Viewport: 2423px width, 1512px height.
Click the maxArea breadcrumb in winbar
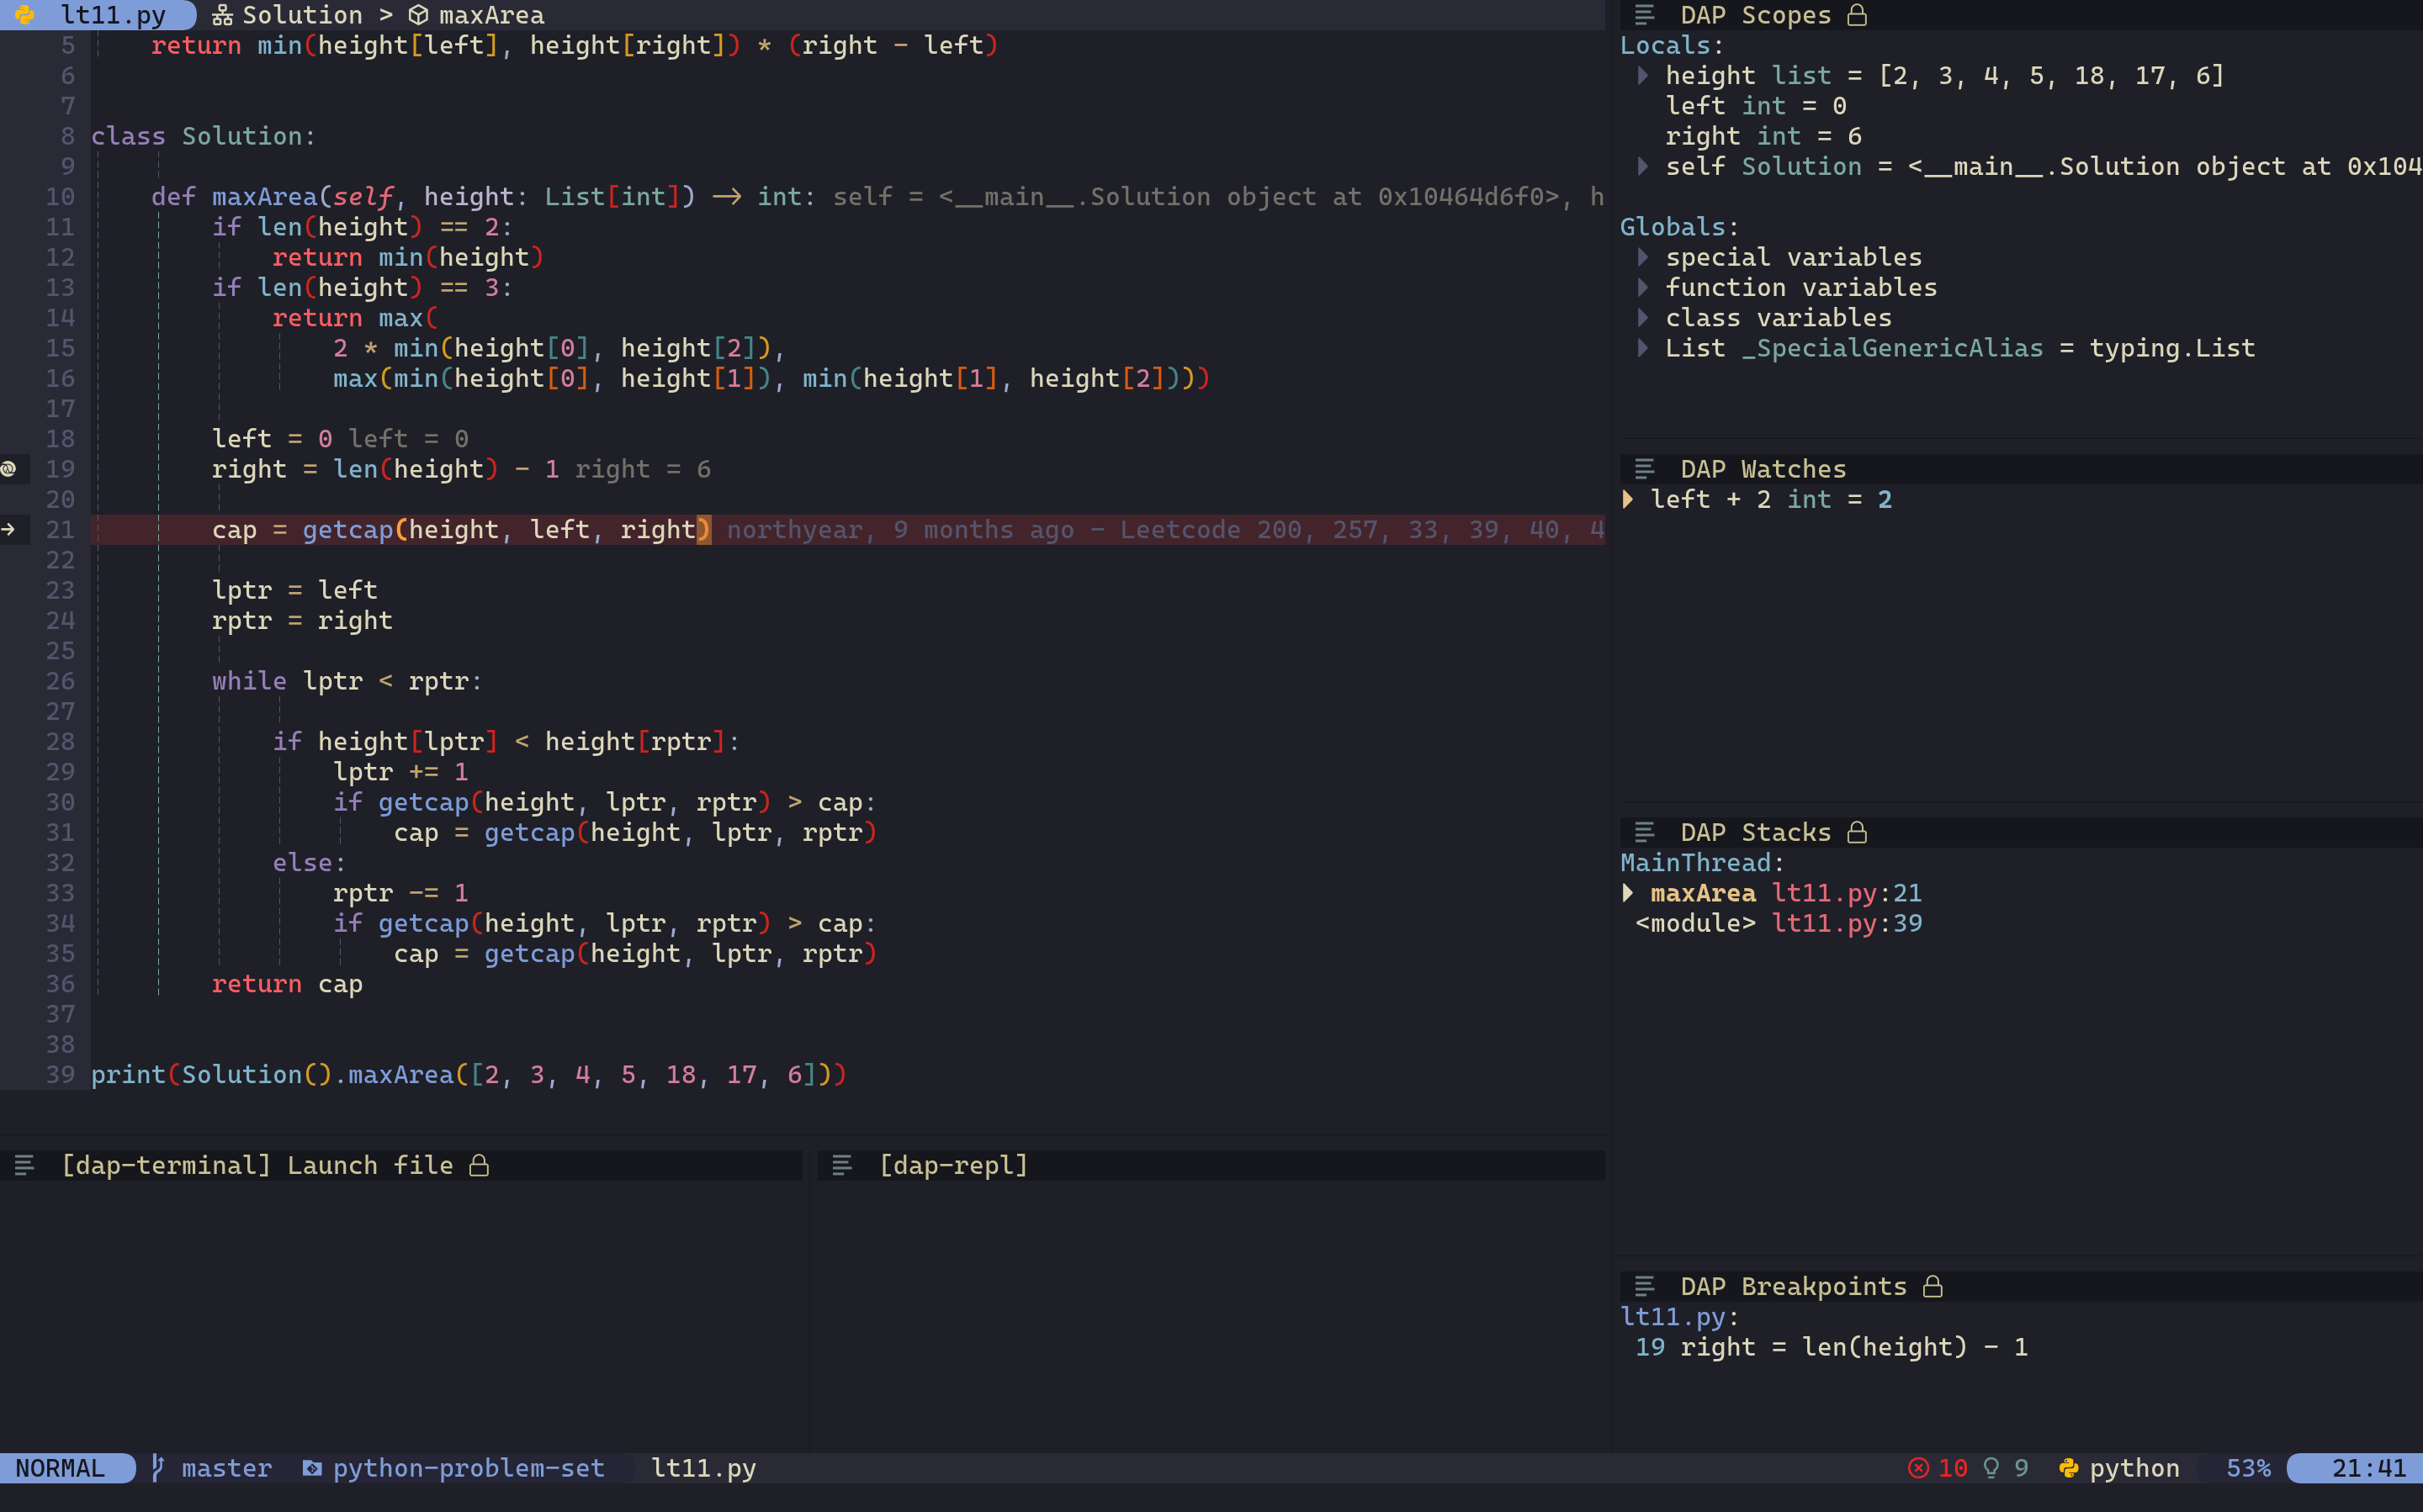click(490, 15)
